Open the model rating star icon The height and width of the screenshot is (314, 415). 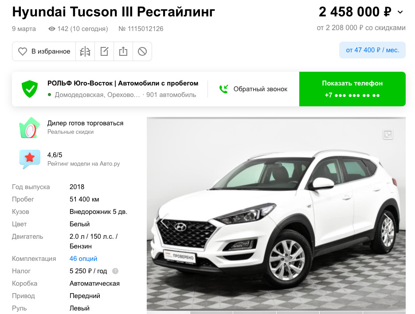tap(30, 159)
